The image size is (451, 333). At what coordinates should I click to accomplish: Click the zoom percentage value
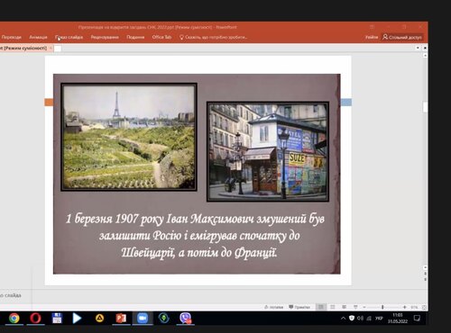tap(414, 307)
